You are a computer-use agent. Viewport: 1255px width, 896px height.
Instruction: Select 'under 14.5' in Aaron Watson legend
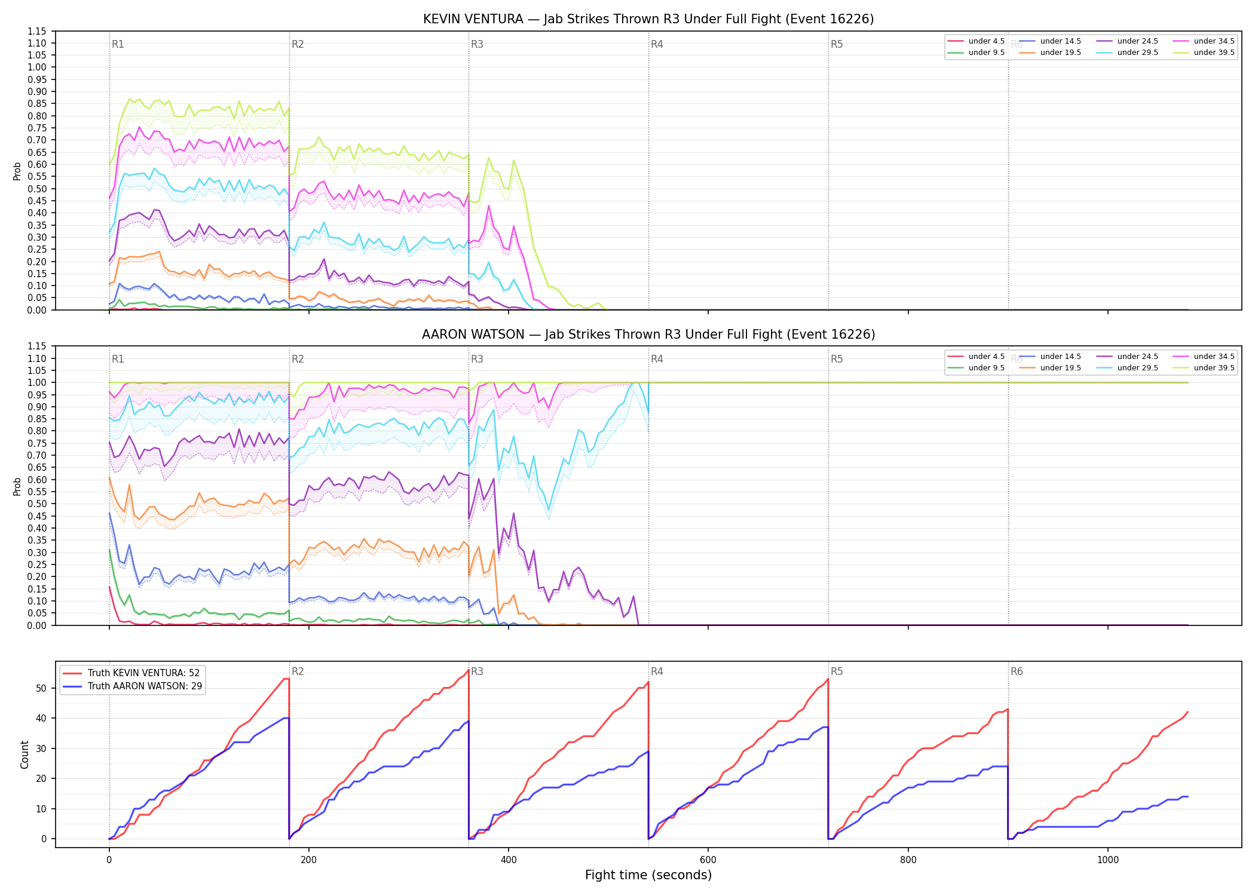(1050, 357)
